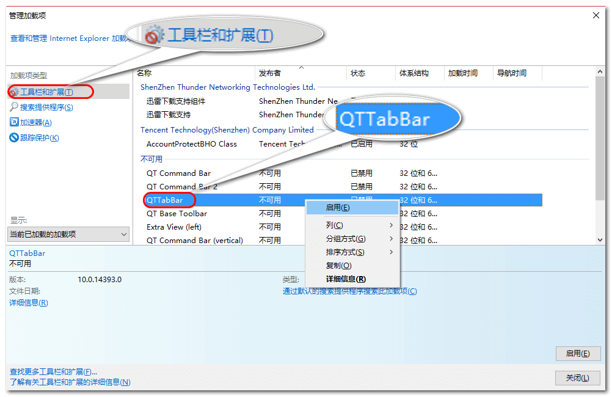612x397 pixels.
Task: Expand arrow next to 排序方式(S)
Action: tap(391, 252)
